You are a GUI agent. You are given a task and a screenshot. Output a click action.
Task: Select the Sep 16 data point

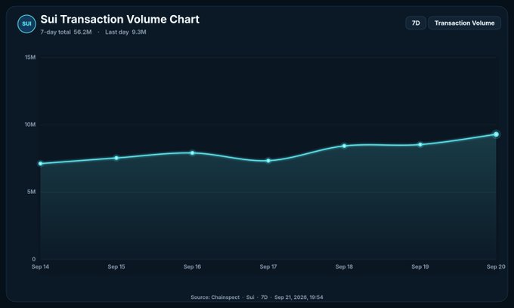pyautogui.click(x=193, y=152)
